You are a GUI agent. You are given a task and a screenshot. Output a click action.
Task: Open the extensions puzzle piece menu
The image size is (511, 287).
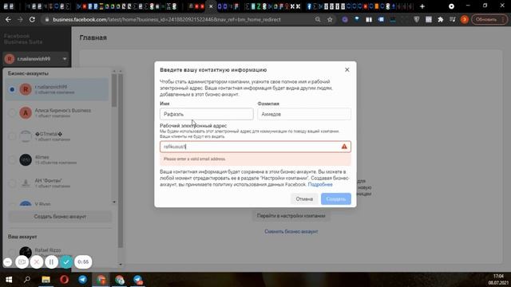(441, 19)
